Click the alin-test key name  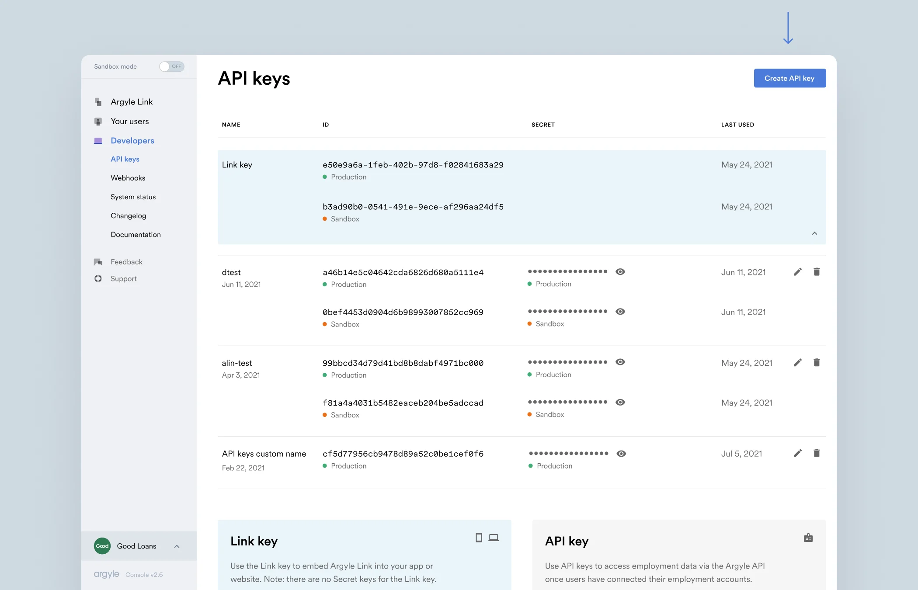pos(236,363)
